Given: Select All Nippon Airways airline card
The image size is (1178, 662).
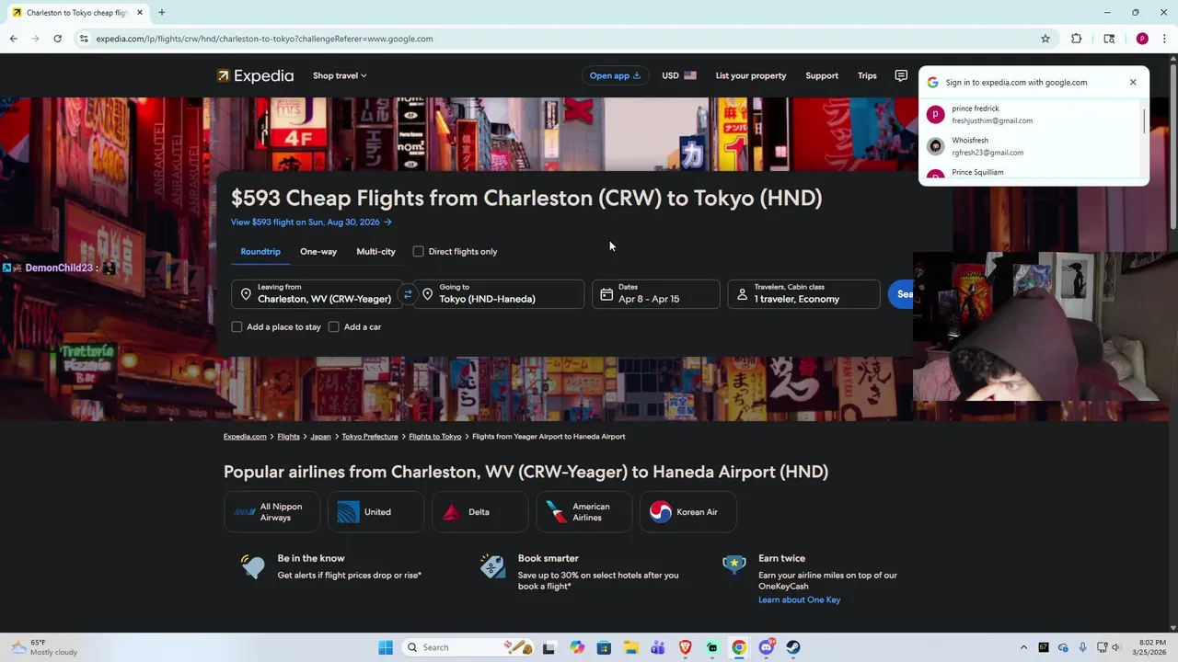Looking at the screenshot, I should tap(271, 512).
